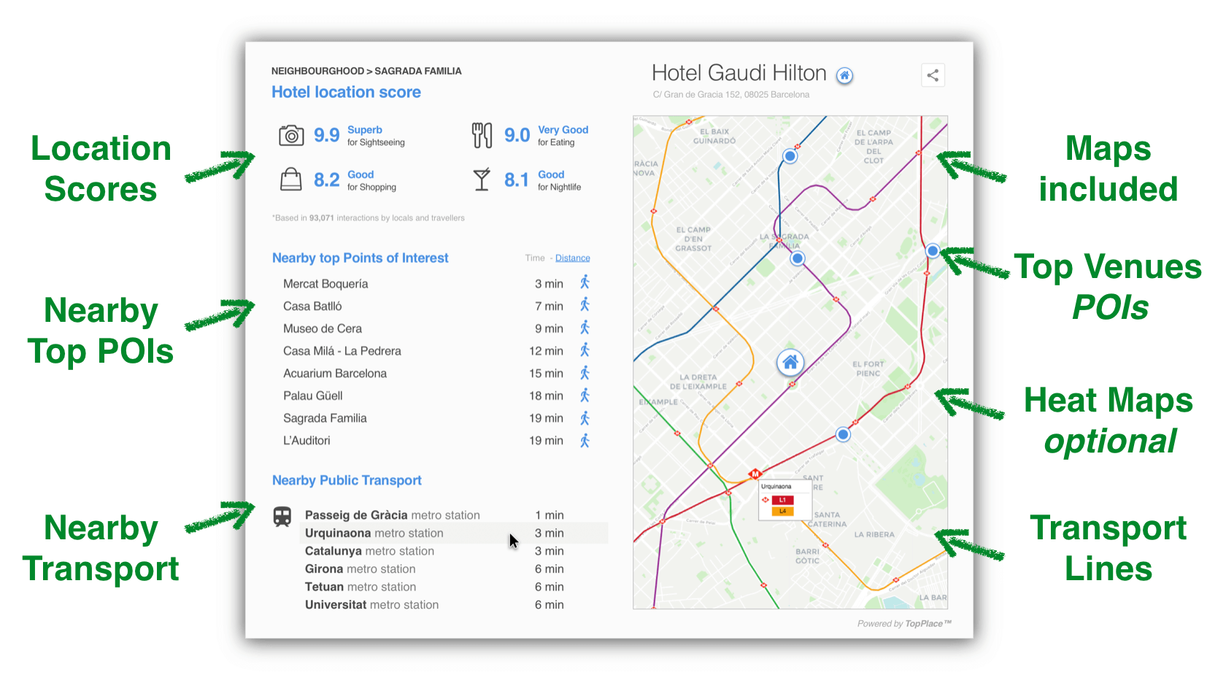
Task: Click POI marker near El Baix Guinardó
Action: tap(790, 156)
